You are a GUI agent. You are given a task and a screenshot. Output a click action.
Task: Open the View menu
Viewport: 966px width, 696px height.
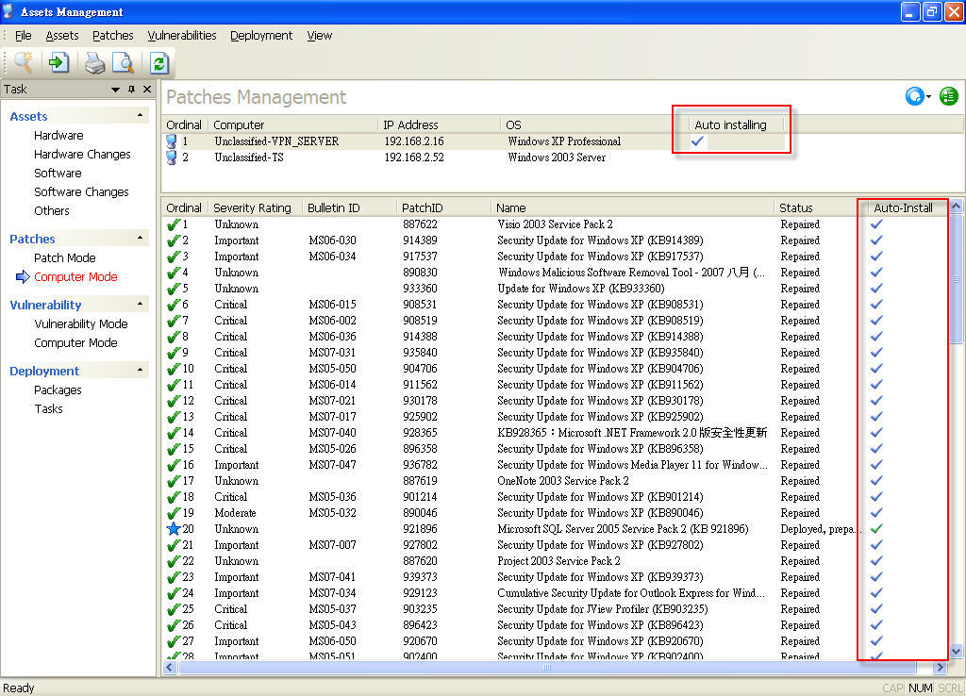pyautogui.click(x=319, y=36)
